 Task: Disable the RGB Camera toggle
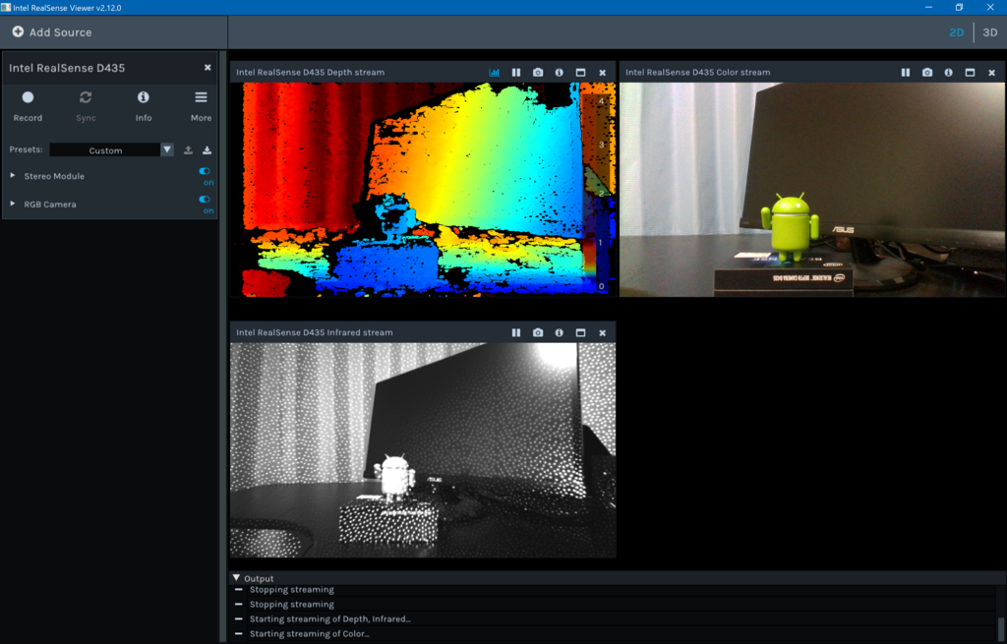[x=205, y=200]
